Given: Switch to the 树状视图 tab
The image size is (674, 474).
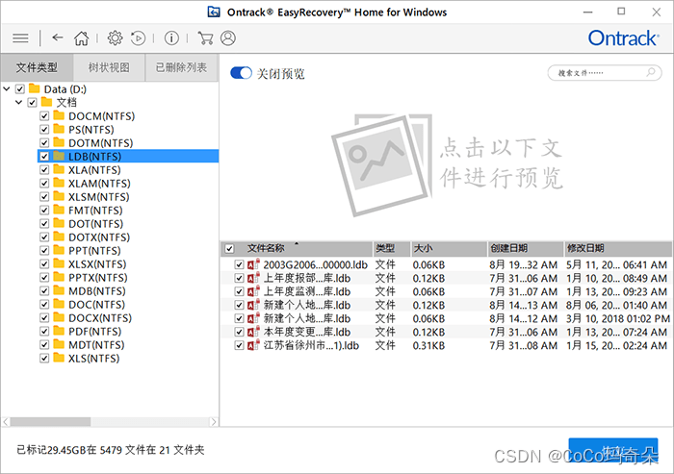Looking at the screenshot, I should (x=109, y=68).
